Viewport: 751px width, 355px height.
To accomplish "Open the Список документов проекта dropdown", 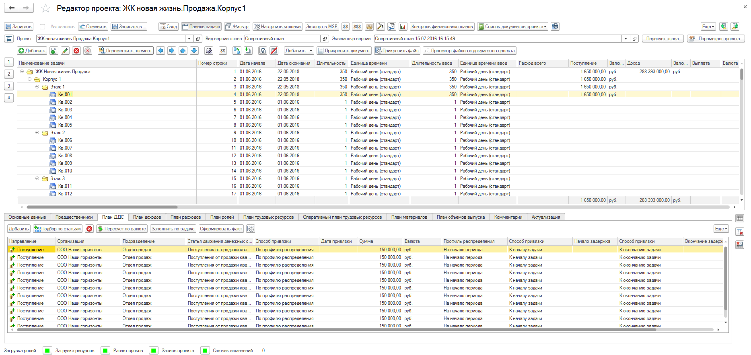I will tap(512, 27).
